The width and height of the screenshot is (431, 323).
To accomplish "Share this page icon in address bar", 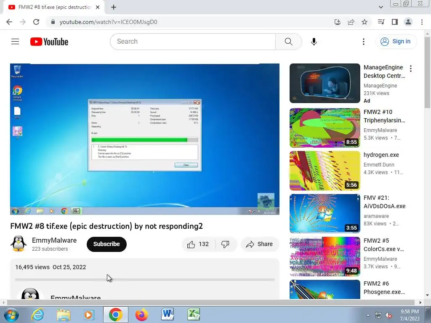I will [351, 22].
